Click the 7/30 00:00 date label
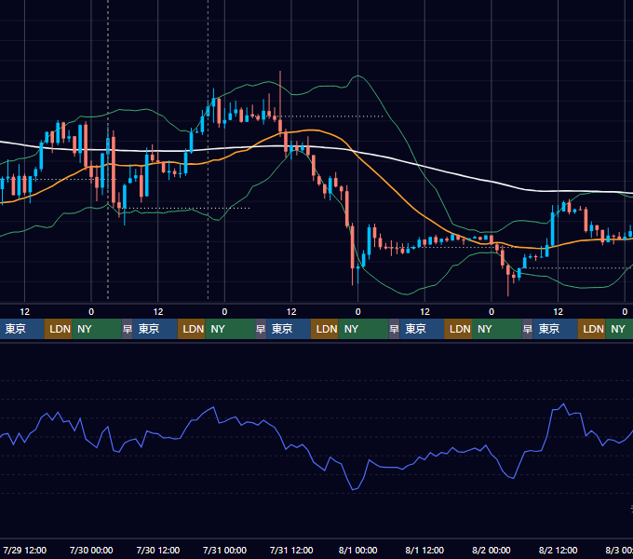Image resolution: width=633 pixels, height=559 pixels. 91,550
